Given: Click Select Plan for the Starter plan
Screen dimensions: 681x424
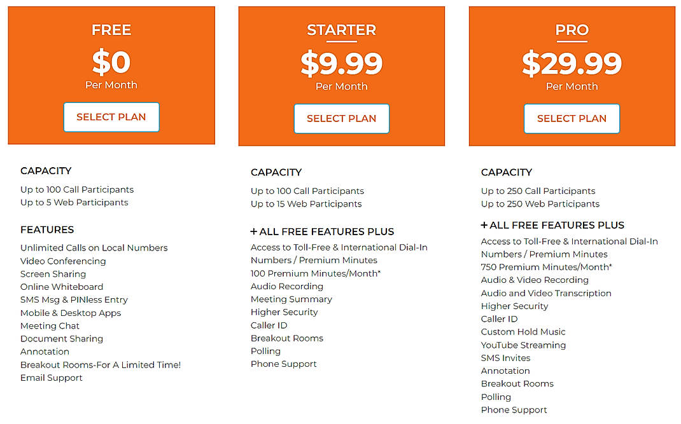Looking at the screenshot, I should pyautogui.click(x=341, y=119).
